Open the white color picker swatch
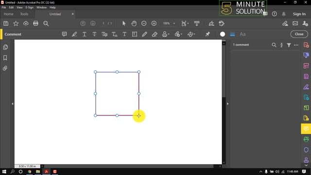 (223, 34)
